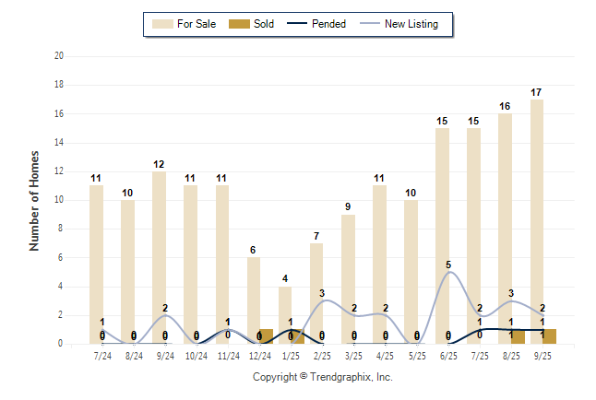The width and height of the screenshot is (596, 400).
Task: Click the Trendgraphix copyright text
Action: (x=323, y=377)
